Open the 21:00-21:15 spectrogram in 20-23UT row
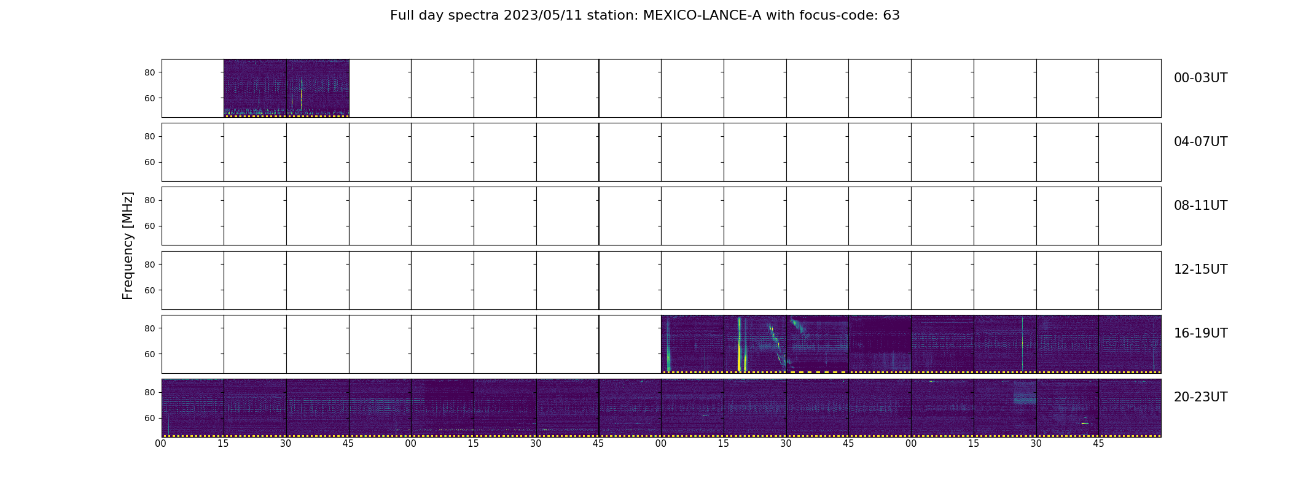The image size is (1290, 491). coord(442,408)
